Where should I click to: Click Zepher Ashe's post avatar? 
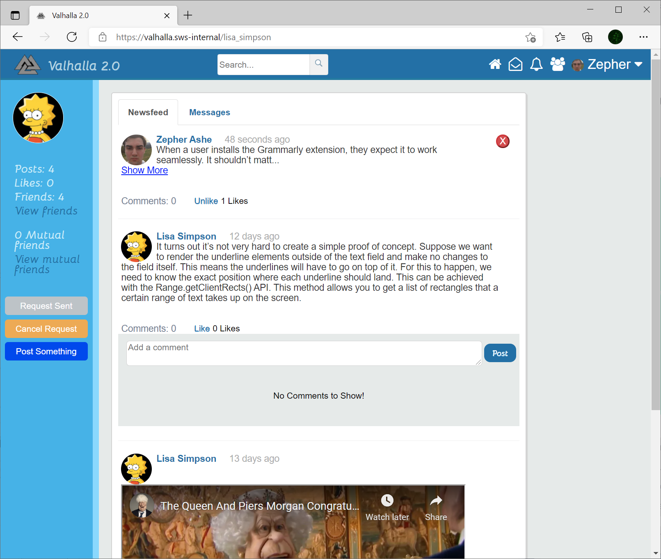click(137, 150)
